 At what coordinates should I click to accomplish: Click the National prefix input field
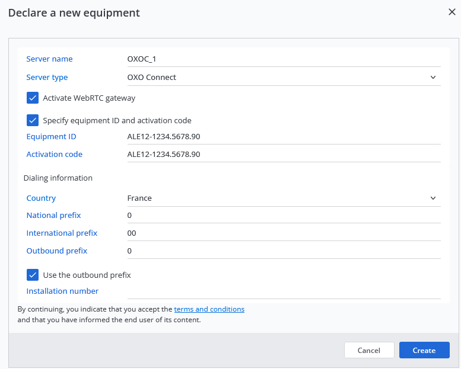[283, 216]
